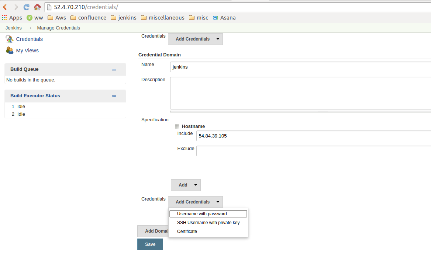
Task: Click executor 1 Idle row
Action: pyautogui.click(x=65, y=107)
